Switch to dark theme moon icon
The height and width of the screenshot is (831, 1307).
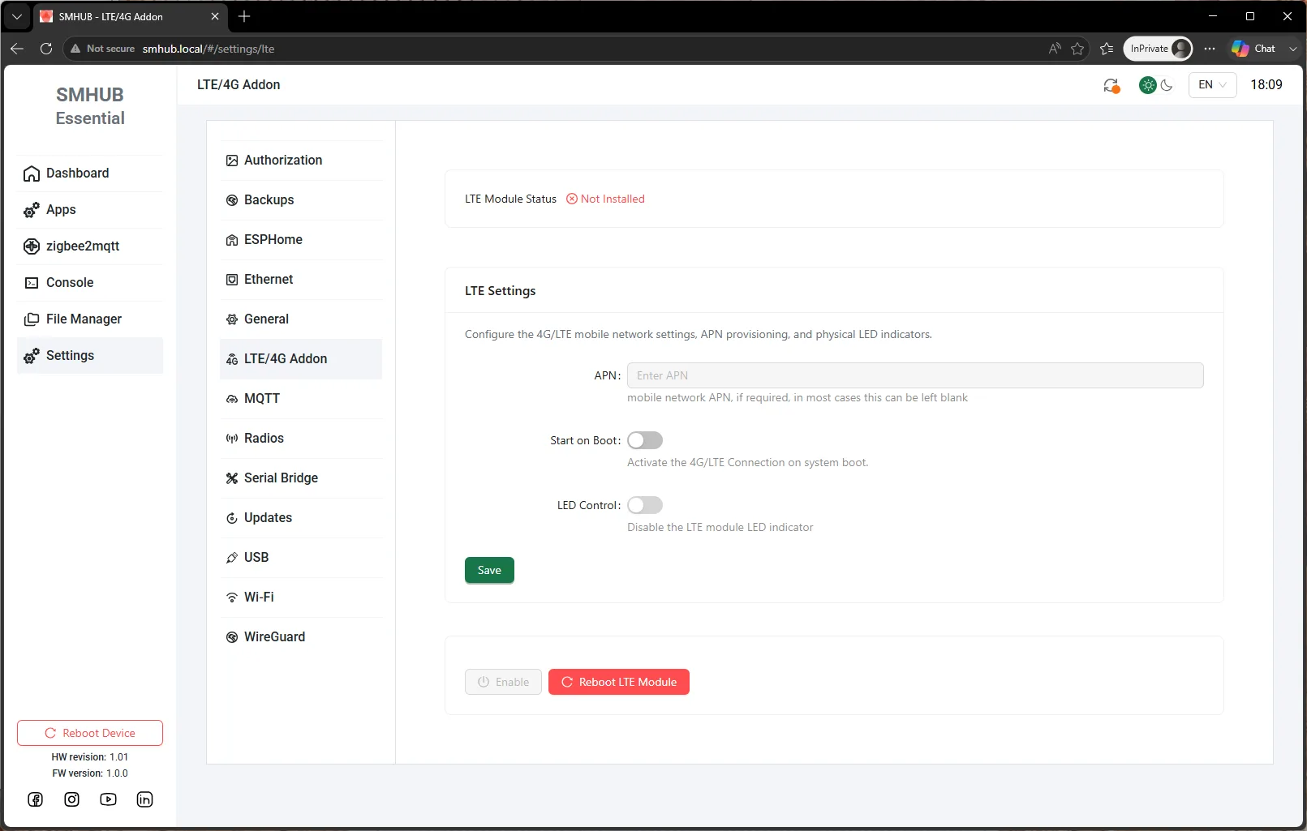coord(1167,85)
